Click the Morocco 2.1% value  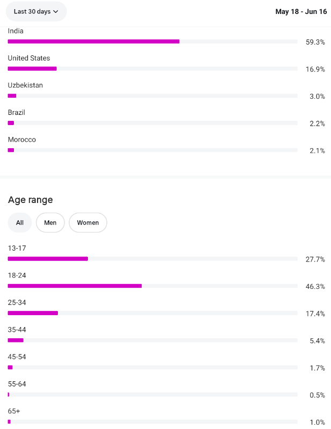[317, 151]
